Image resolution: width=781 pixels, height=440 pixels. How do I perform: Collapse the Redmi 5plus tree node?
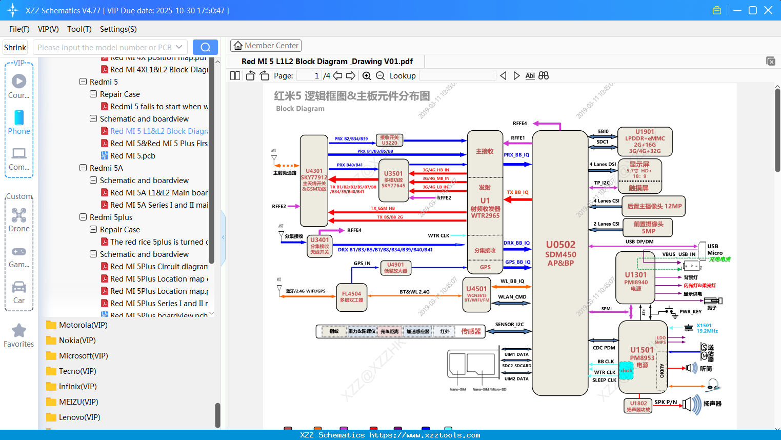point(83,217)
